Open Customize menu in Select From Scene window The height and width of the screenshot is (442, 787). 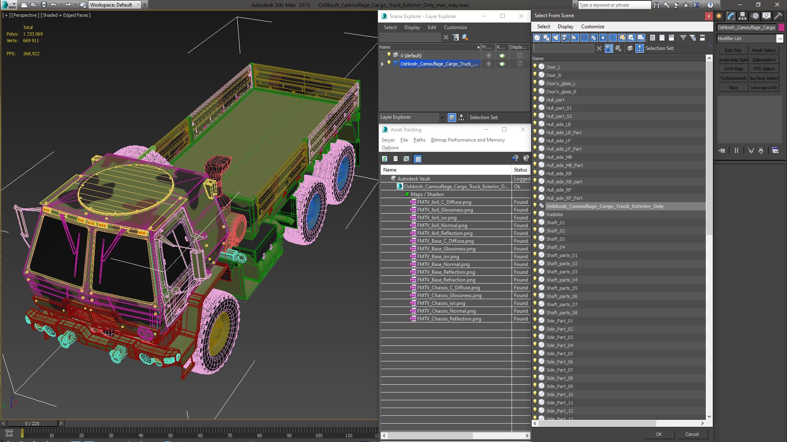tap(593, 27)
